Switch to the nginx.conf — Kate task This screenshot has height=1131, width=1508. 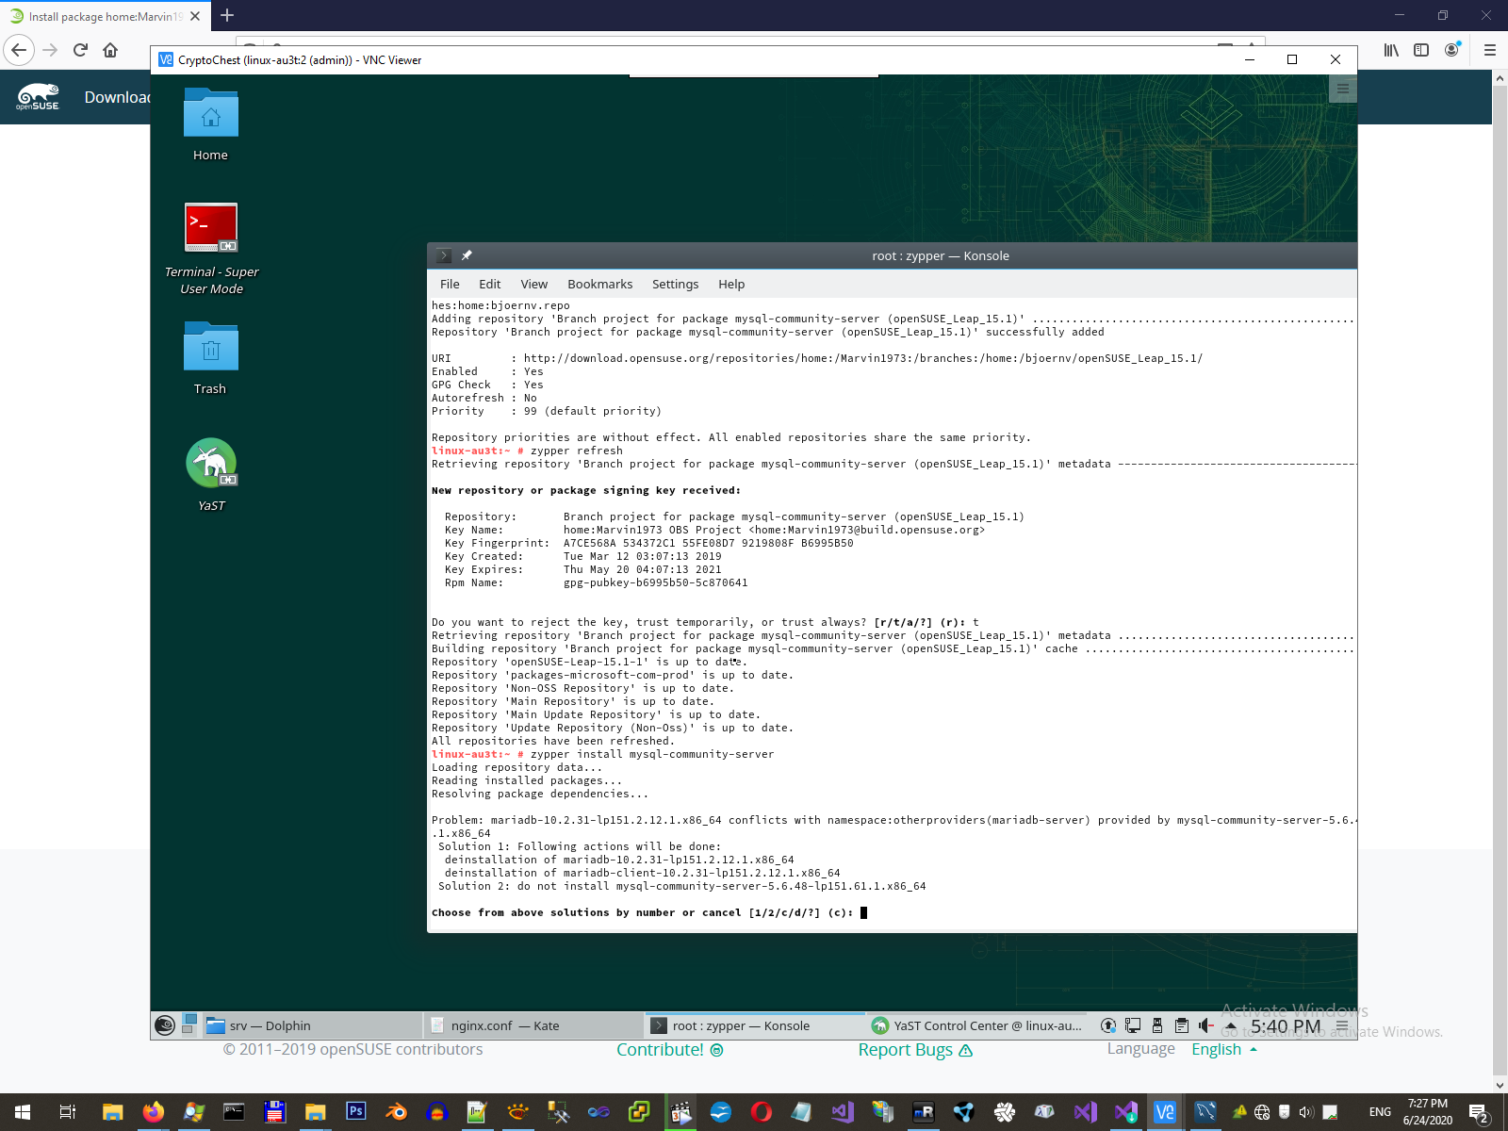click(x=534, y=1025)
